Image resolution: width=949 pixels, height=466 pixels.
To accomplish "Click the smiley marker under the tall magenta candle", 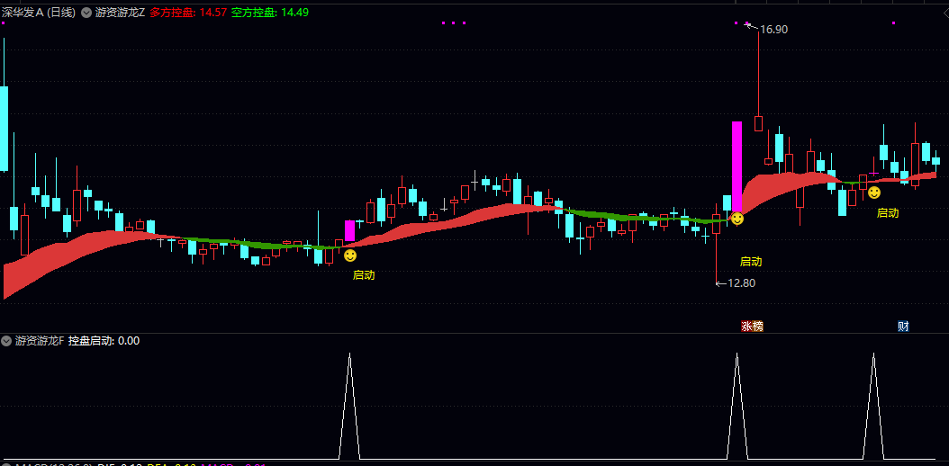I will click(737, 219).
